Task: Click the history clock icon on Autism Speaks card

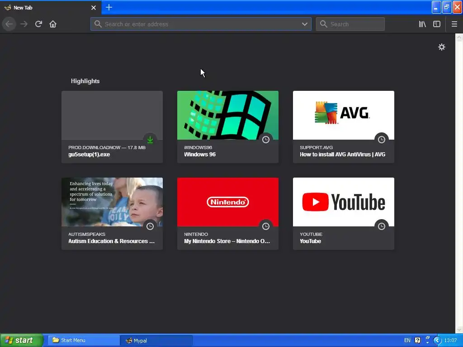Action: 150,226
